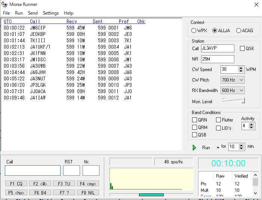This screenshot has height=200, width=262.
Task: Click the F1 CQ button
Action: pos(16,184)
